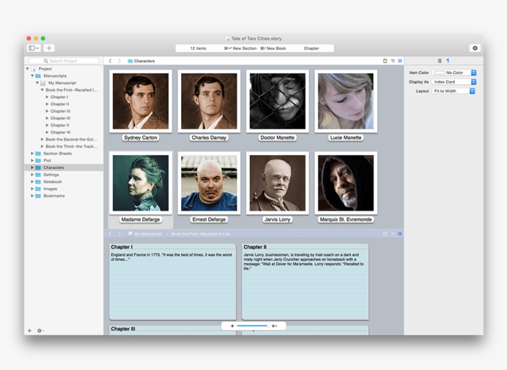Select Chapter I in the sidebar

click(59, 97)
